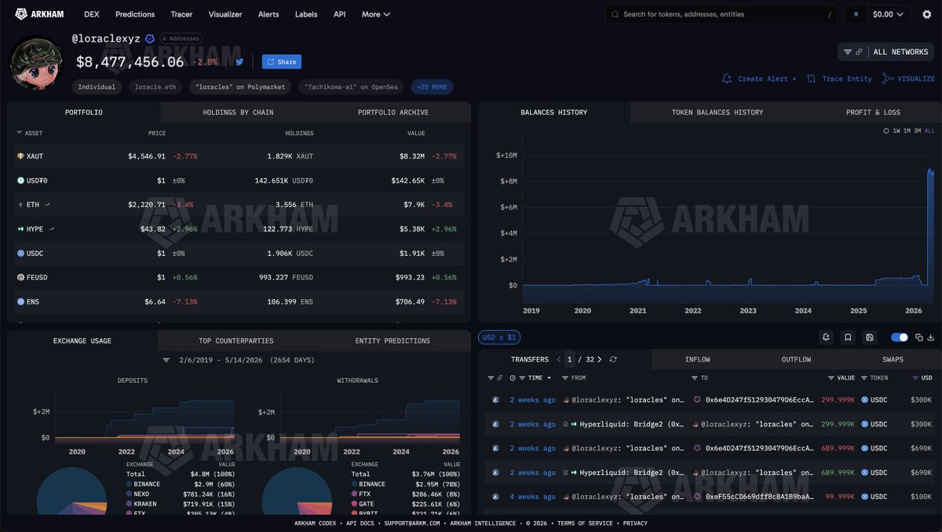Click the chain link icon beside ALL NETWORKS
The image size is (942, 532).
859,52
